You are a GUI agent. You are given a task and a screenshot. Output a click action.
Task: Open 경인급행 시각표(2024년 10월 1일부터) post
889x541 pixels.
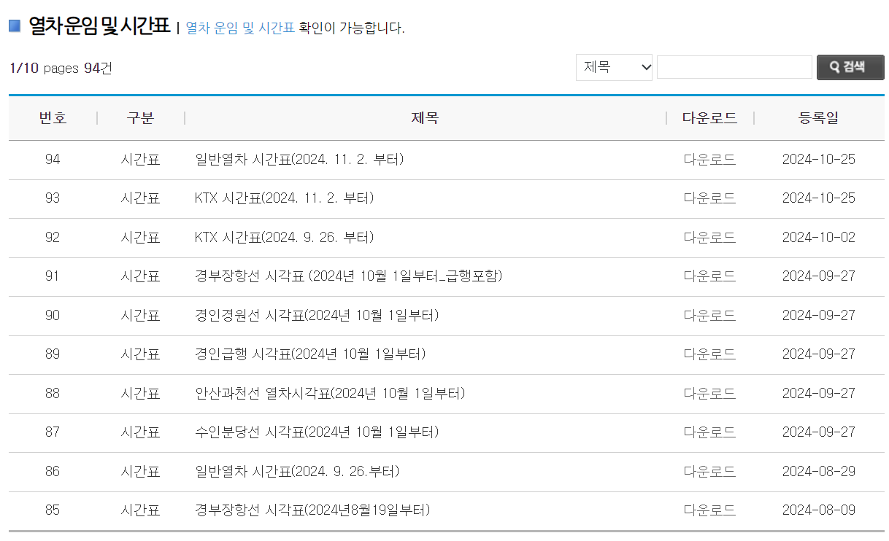tap(310, 354)
